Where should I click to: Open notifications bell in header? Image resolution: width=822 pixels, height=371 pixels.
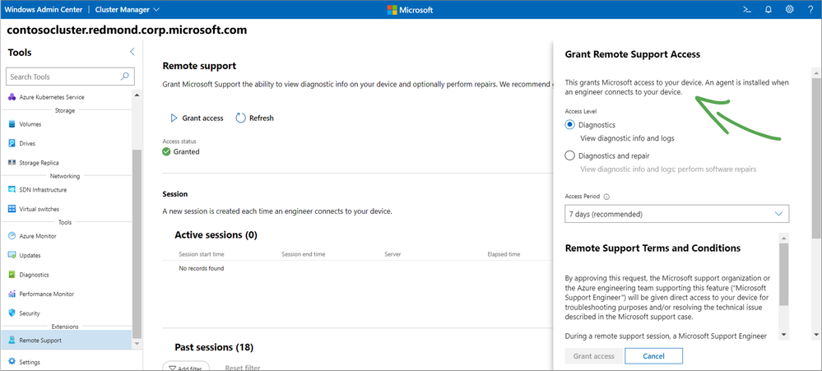(769, 9)
